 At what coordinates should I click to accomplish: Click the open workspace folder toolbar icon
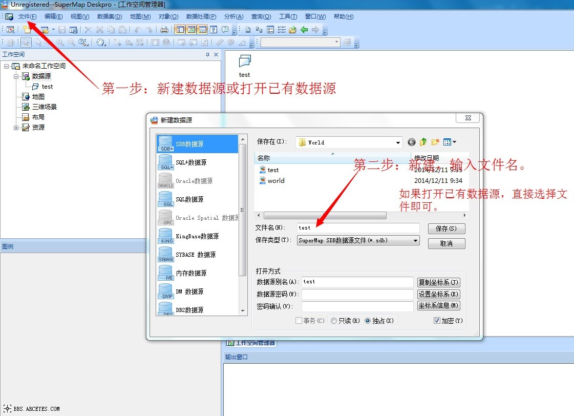point(45,30)
